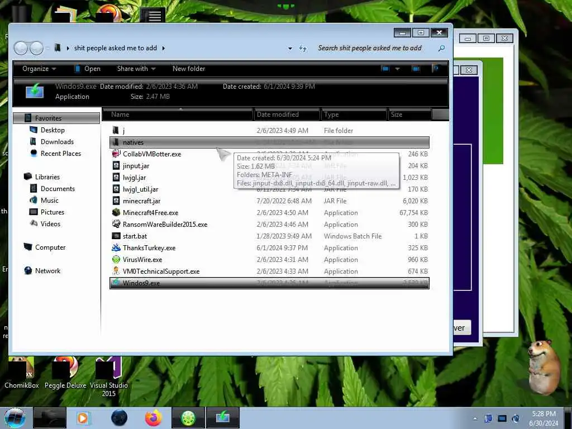Select the minecraft.jar file icon

point(116,201)
